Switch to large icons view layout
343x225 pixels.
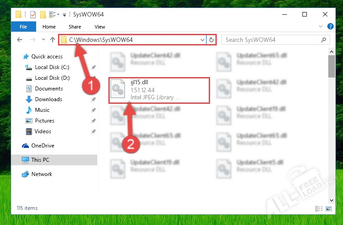point(329,208)
